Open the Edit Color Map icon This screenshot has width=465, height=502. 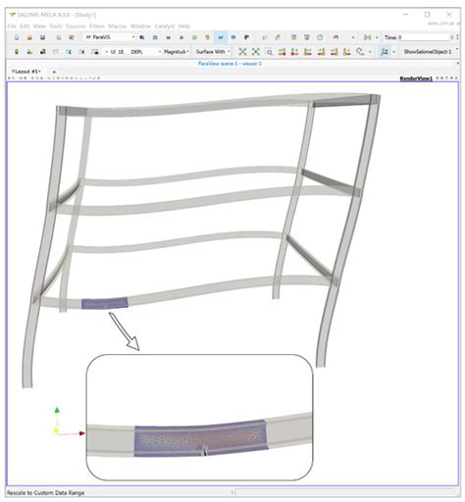pos(29,52)
